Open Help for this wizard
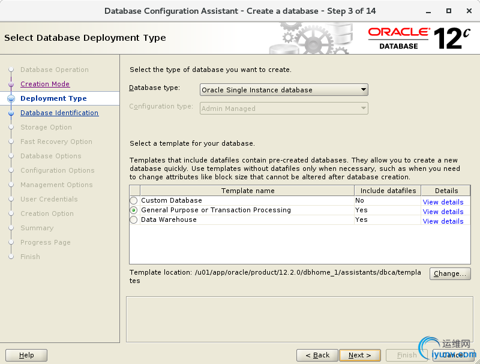 point(26,355)
